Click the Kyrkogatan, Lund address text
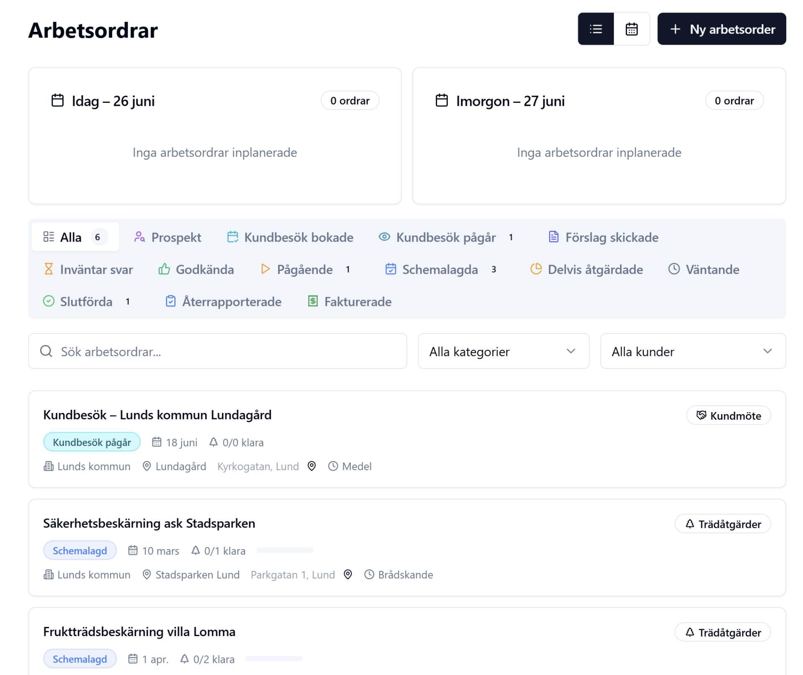Viewport: 803px width, 675px height. click(258, 466)
